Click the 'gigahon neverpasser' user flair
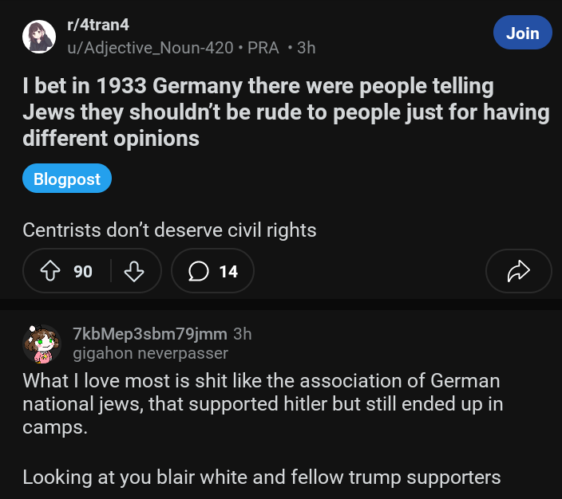Viewport: 562px width, 499px height. (x=150, y=352)
